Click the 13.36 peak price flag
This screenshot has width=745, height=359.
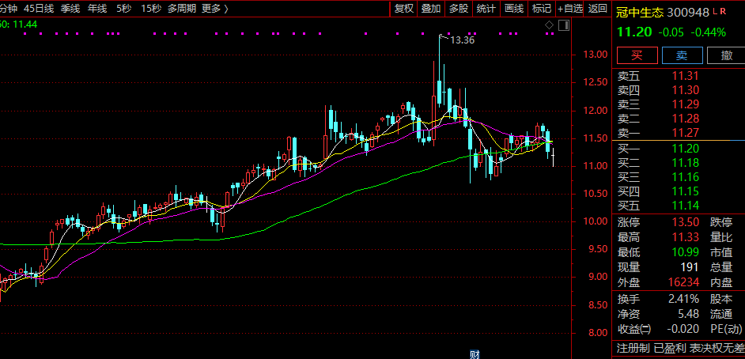click(461, 40)
